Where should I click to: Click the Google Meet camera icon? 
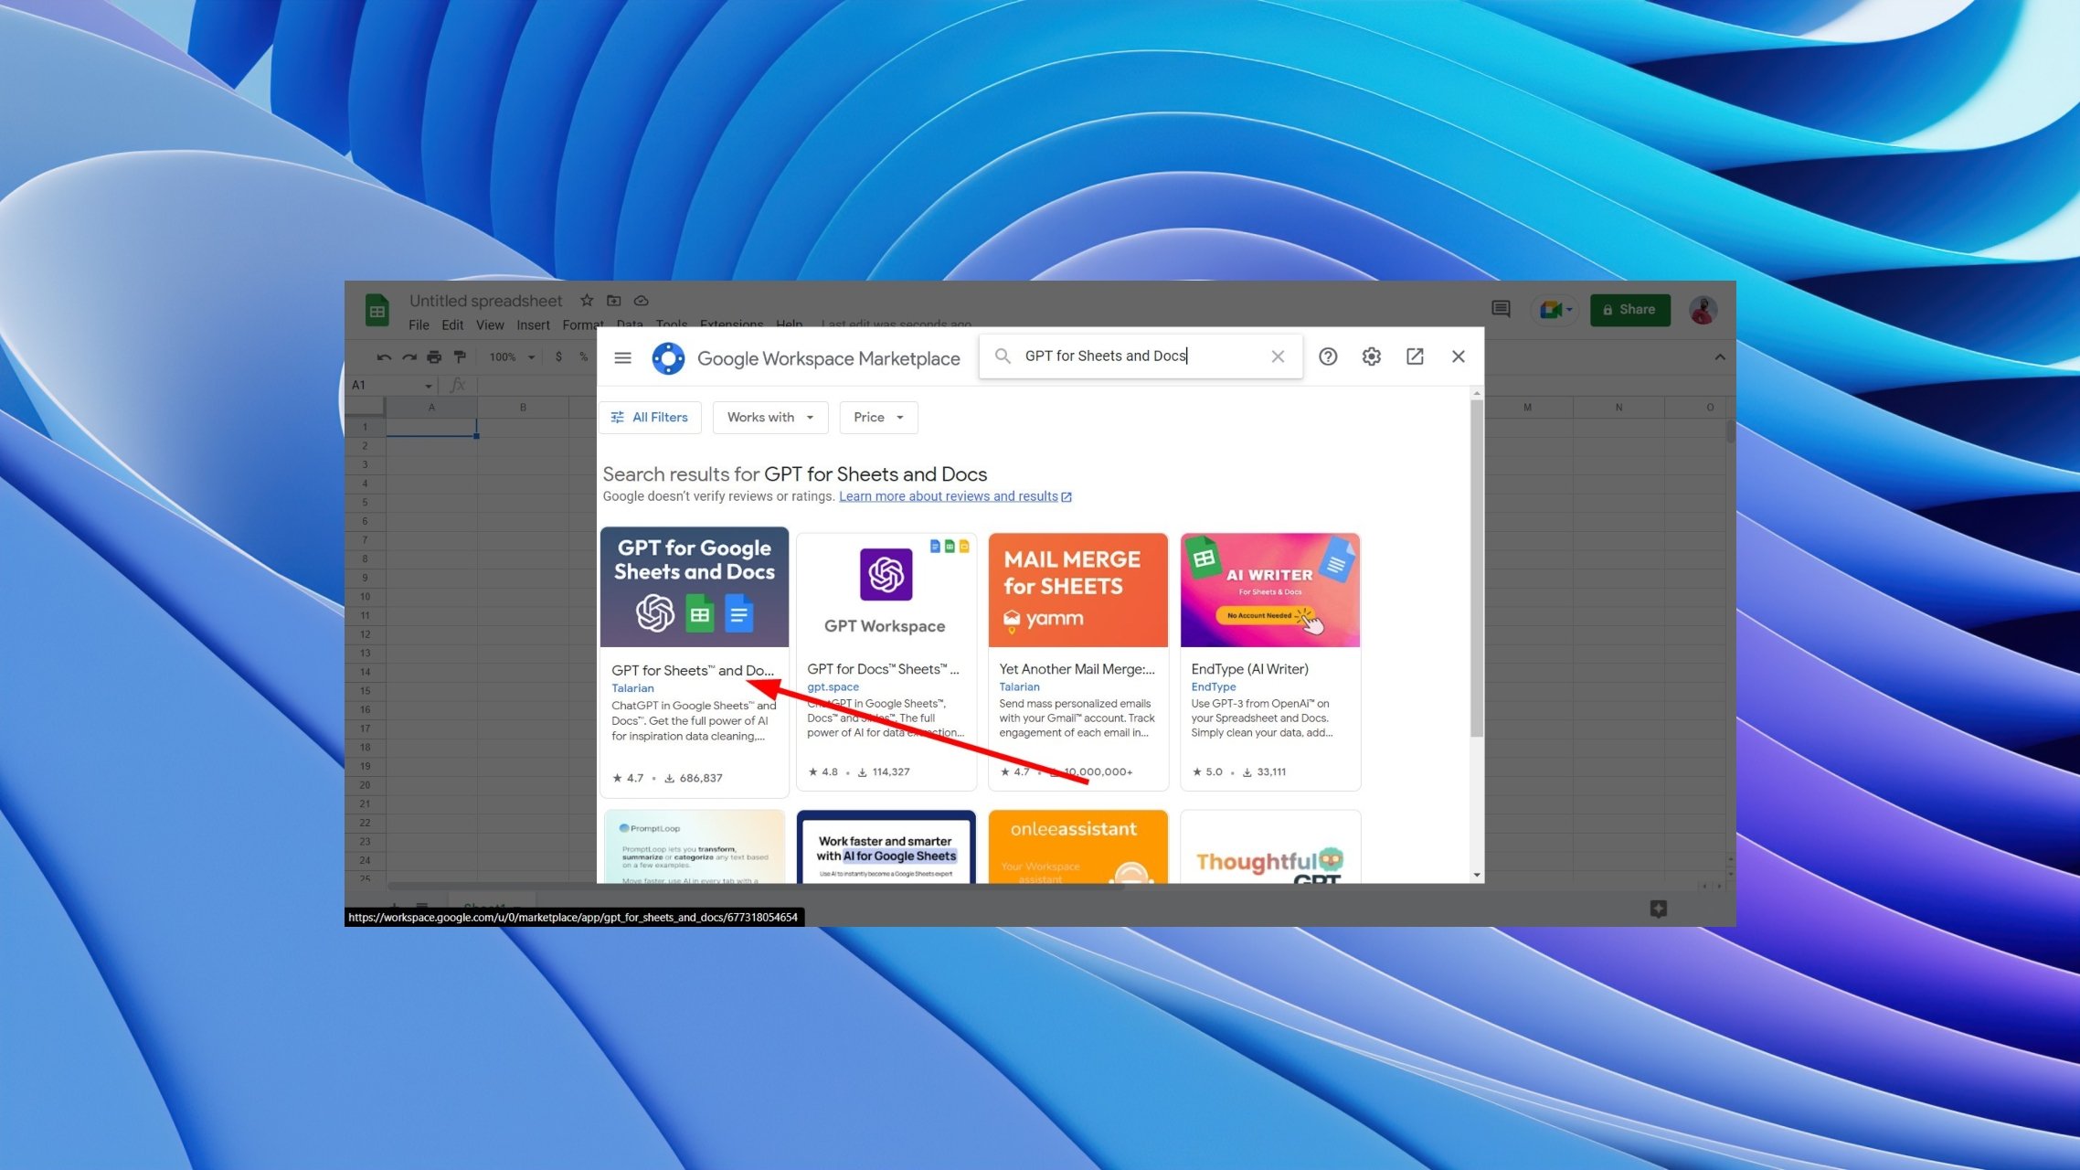pos(1550,310)
